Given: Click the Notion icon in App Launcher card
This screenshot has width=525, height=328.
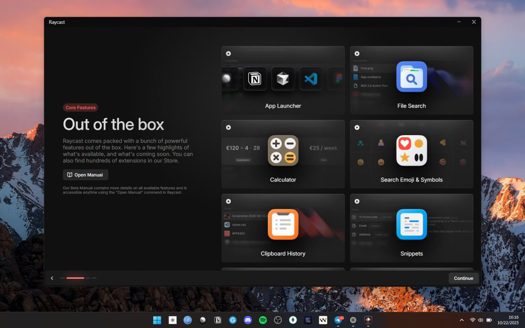Looking at the screenshot, I should (x=255, y=79).
